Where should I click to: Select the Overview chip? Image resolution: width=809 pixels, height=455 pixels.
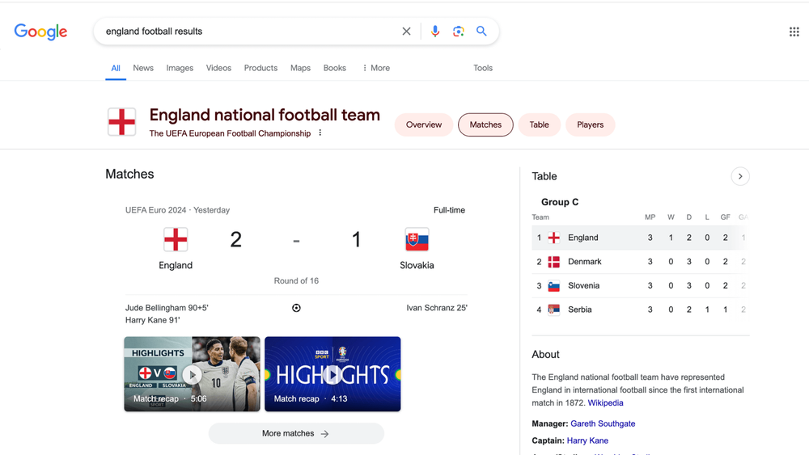point(424,124)
